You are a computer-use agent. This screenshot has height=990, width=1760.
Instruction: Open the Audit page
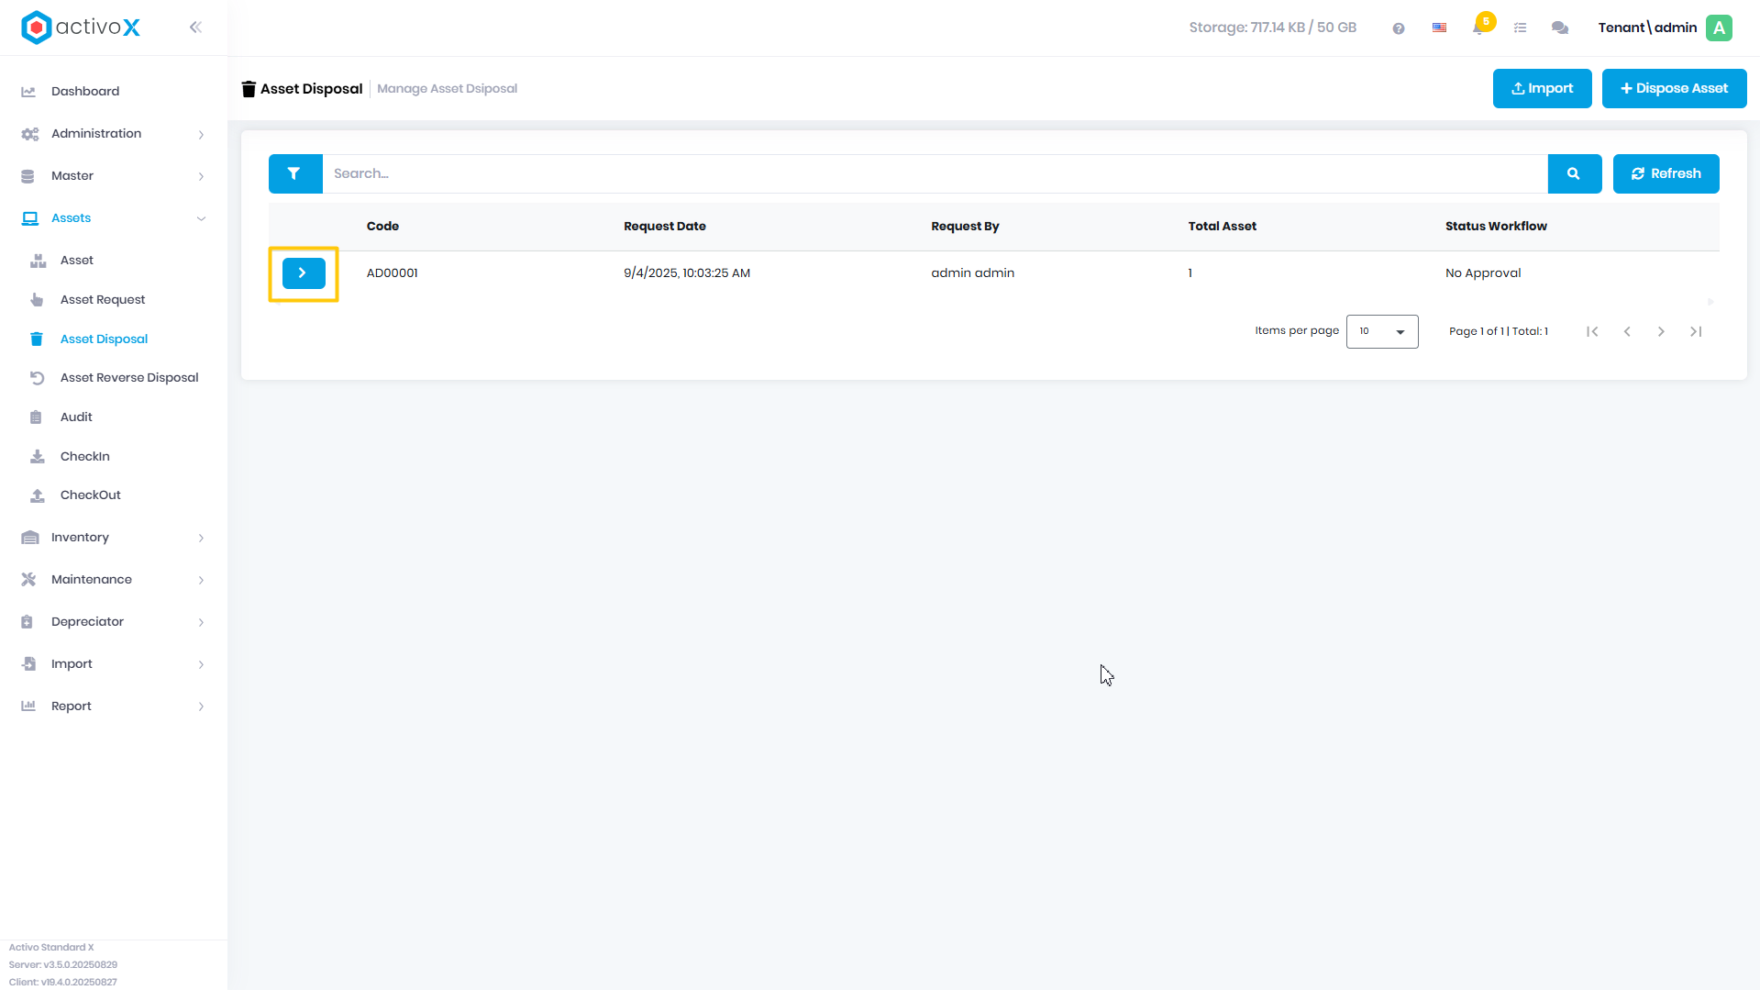(x=76, y=417)
